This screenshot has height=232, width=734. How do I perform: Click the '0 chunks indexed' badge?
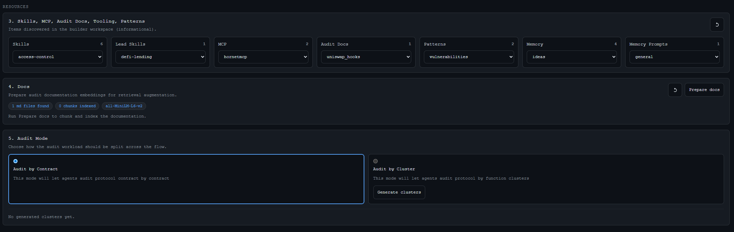point(77,106)
